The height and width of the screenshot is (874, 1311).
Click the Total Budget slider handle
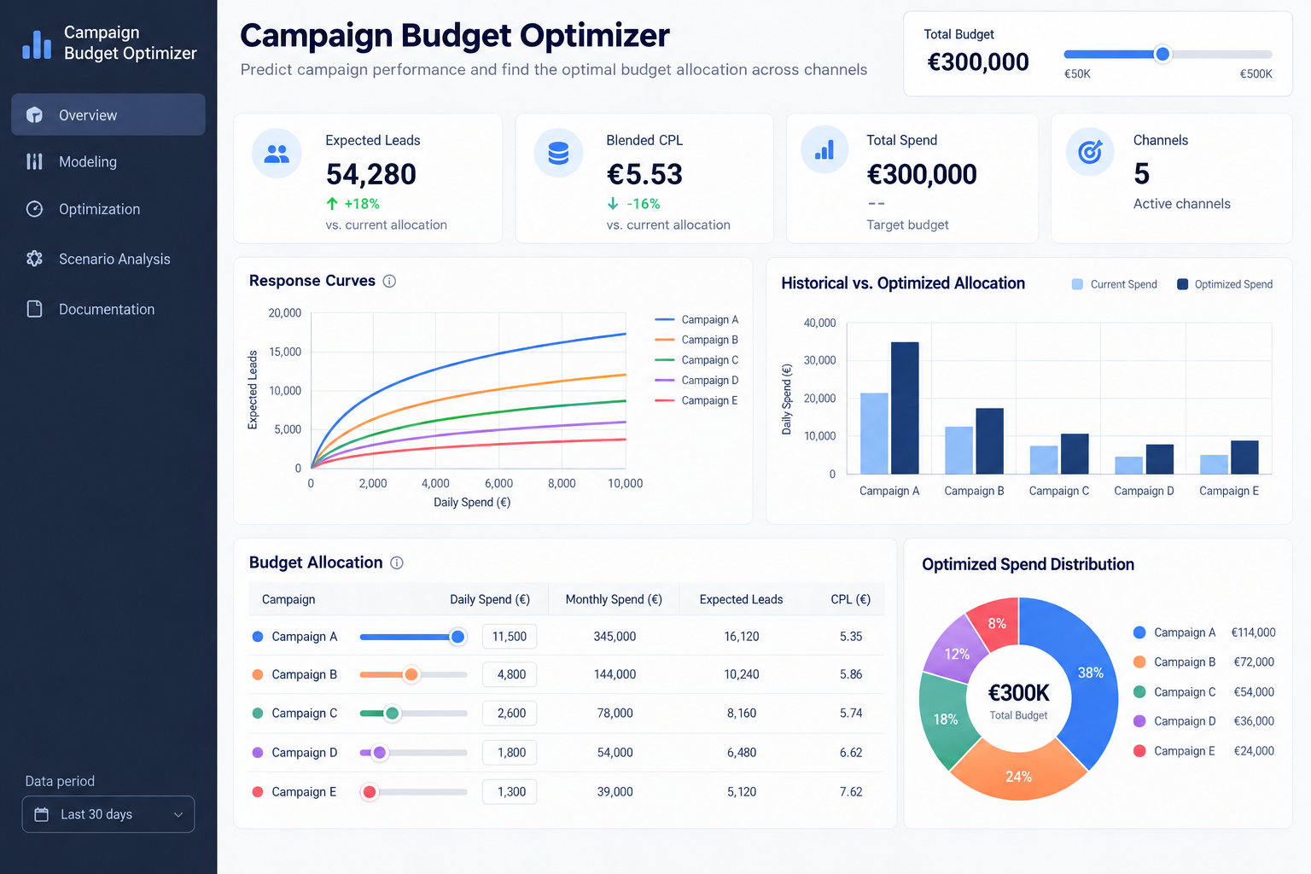click(1162, 55)
